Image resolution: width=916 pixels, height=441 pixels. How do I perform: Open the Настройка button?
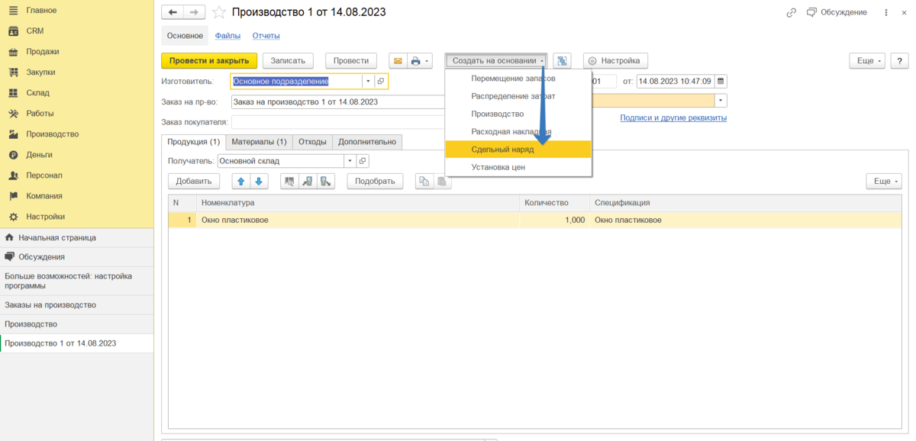tap(616, 60)
